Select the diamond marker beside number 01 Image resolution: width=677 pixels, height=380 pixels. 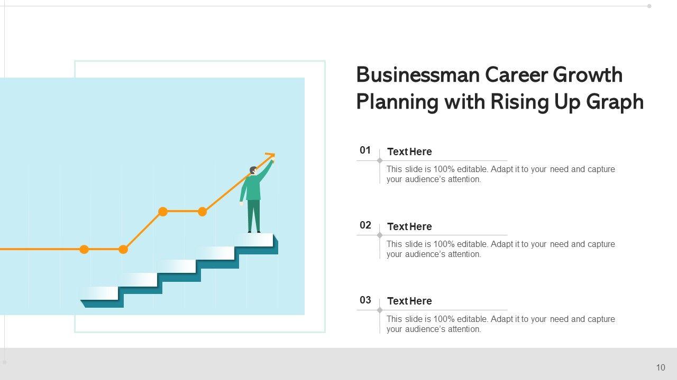[x=380, y=160]
